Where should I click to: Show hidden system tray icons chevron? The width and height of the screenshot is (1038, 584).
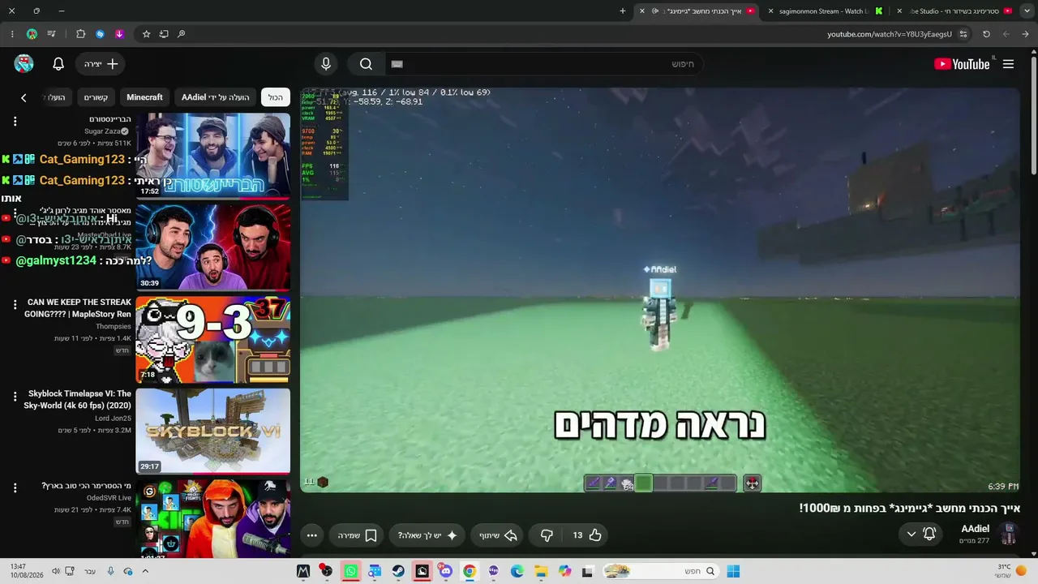tap(145, 571)
